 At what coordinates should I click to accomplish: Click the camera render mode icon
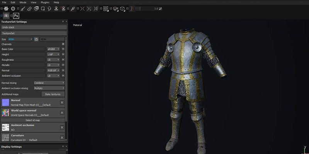(7, 16)
